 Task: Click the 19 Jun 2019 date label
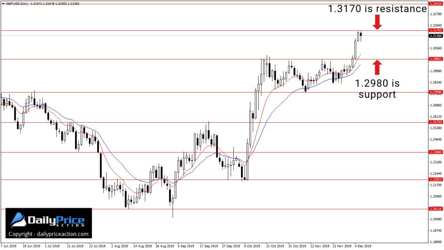[31, 246]
